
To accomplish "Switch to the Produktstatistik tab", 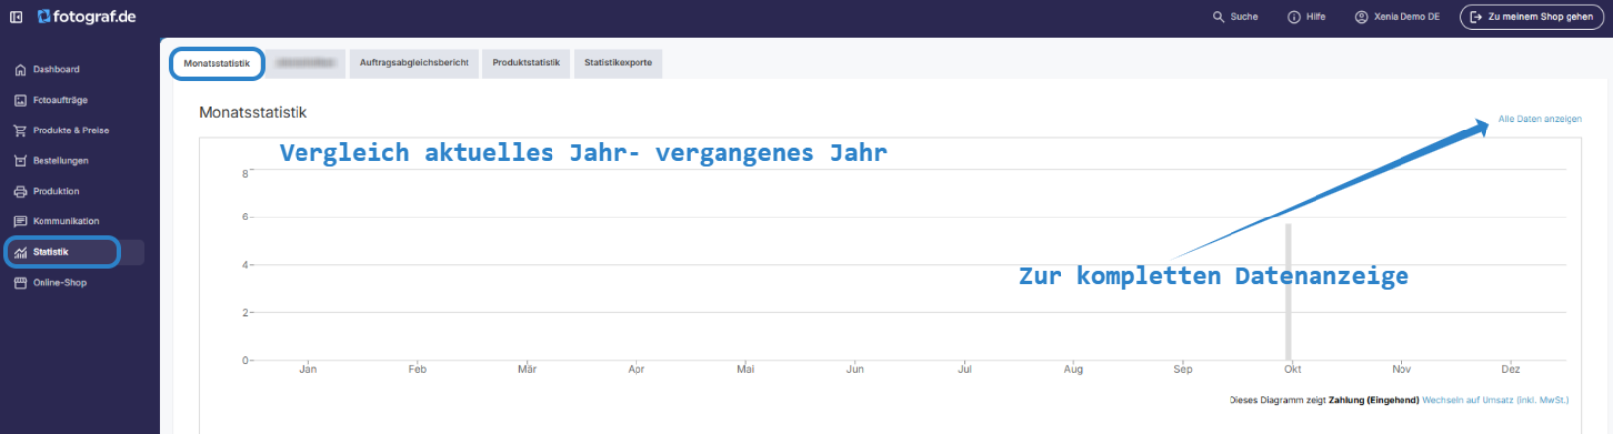I will (526, 63).
